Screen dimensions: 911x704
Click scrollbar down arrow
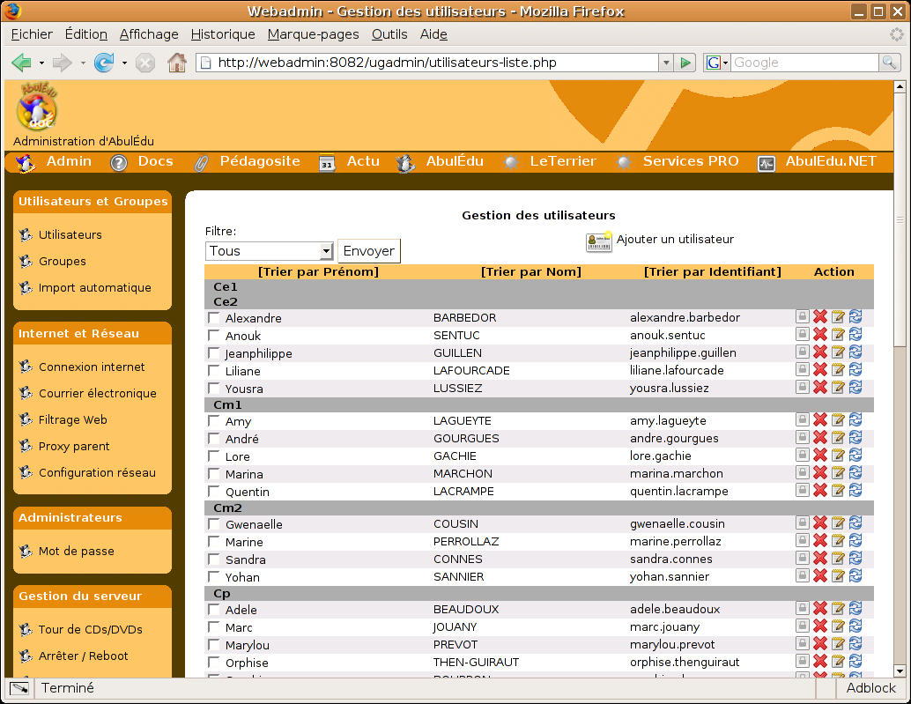point(900,671)
